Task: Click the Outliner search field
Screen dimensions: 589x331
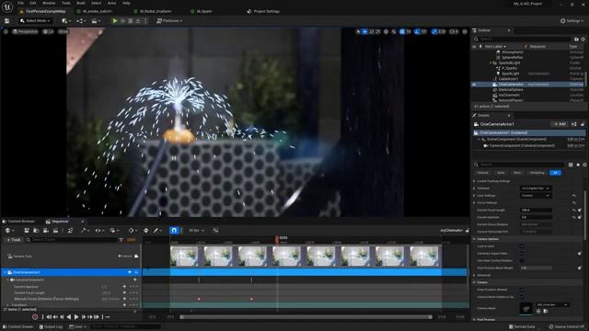Action: [x=522, y=39]
